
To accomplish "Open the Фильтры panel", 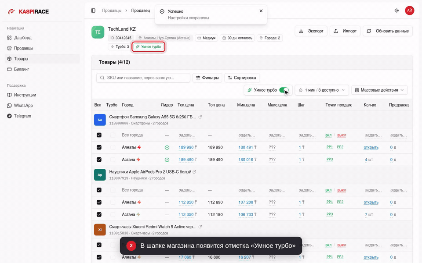I will (x=207, y=78).
